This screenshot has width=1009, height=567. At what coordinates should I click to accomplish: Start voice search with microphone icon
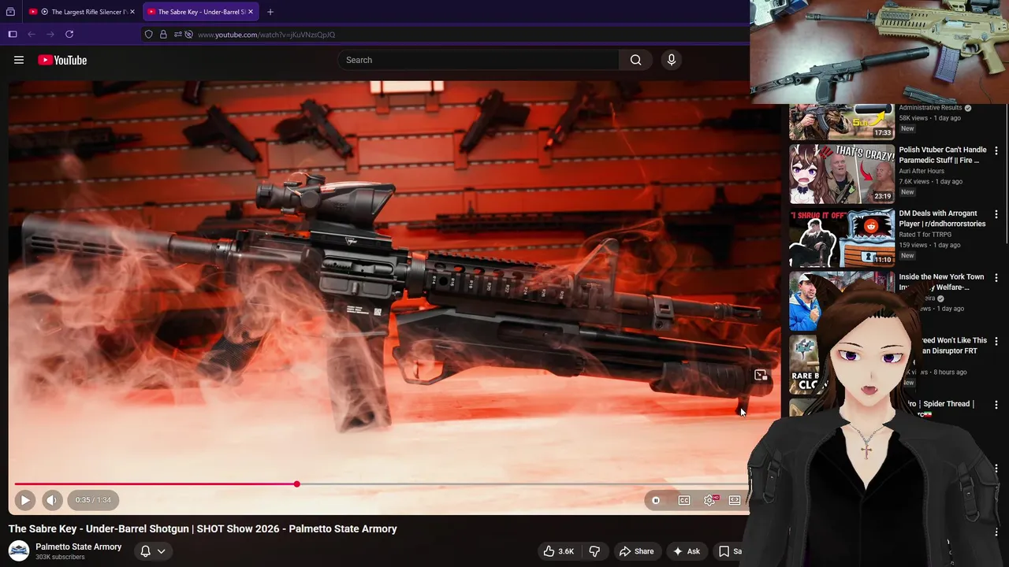click(672, 60)
